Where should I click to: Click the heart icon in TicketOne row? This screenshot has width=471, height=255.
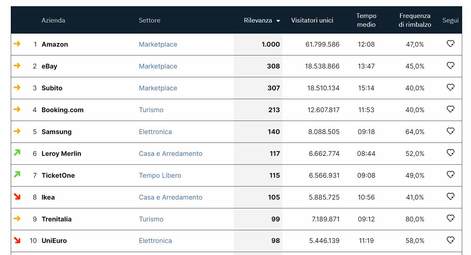(450, 175)
